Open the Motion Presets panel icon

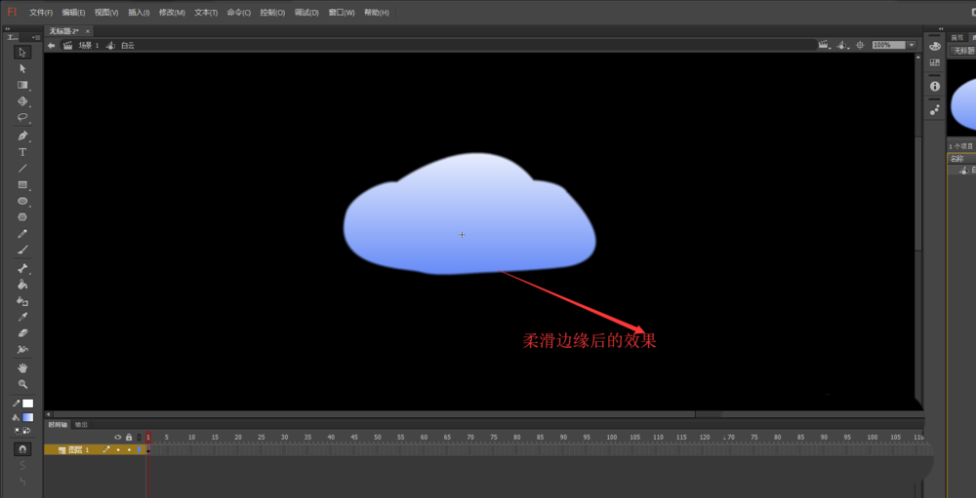click(x=934, y=110)
